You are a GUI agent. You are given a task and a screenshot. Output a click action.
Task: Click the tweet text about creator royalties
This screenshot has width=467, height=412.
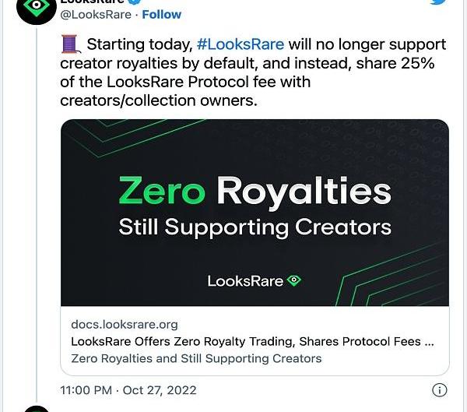[253, 72]
